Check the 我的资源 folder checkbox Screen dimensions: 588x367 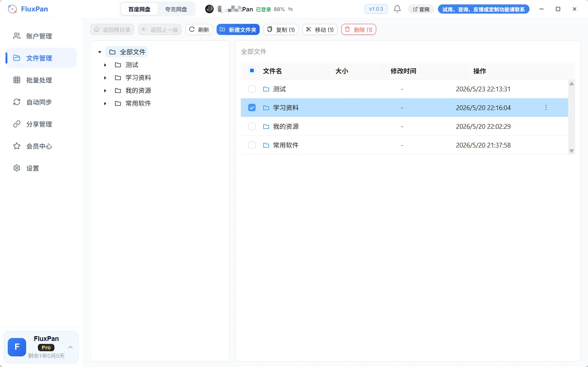252,126
